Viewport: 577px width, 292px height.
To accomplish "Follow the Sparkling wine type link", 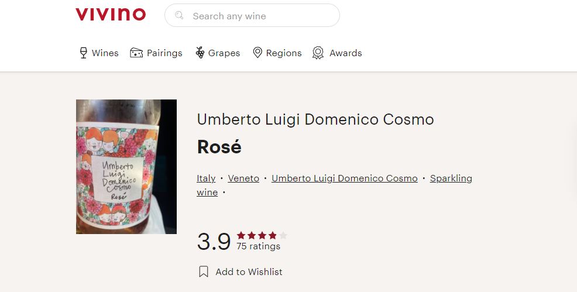I will point(451,178).
